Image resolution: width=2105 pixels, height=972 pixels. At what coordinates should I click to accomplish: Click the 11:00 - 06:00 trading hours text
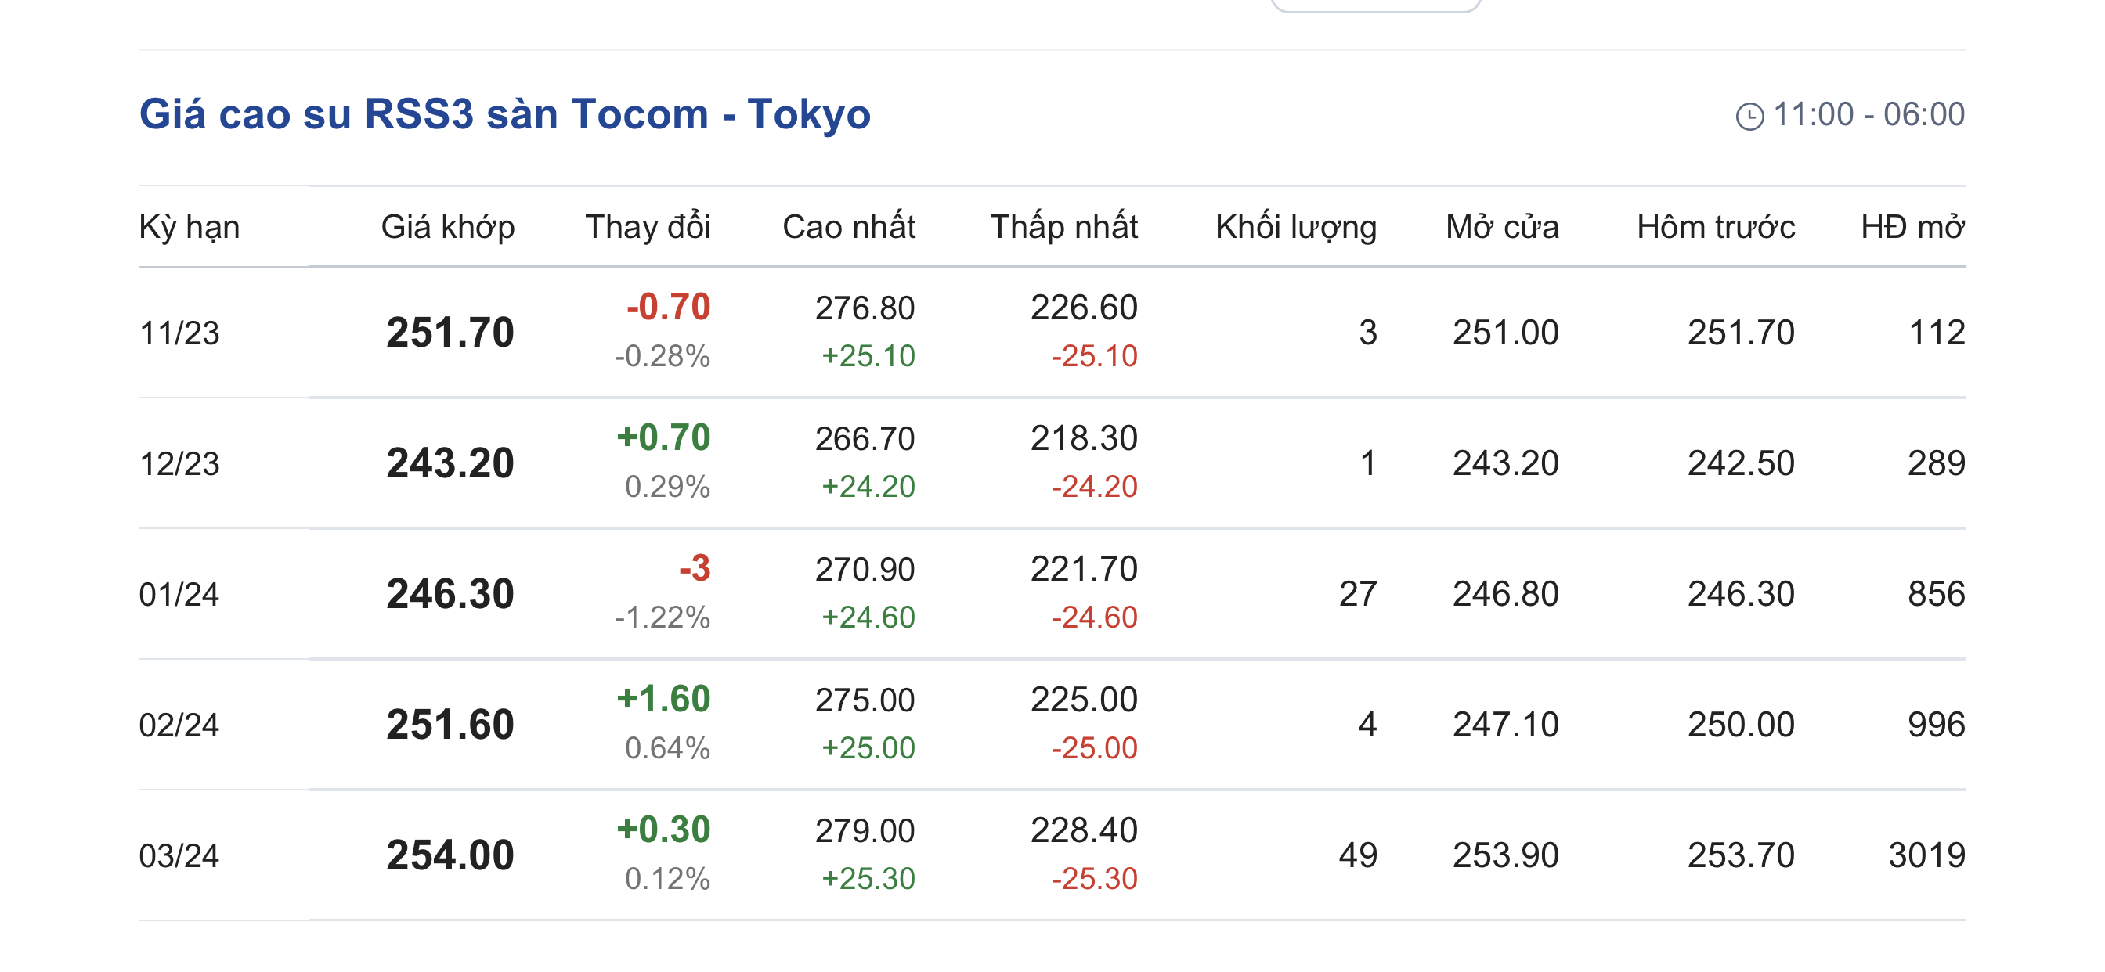pos(1868,114)
